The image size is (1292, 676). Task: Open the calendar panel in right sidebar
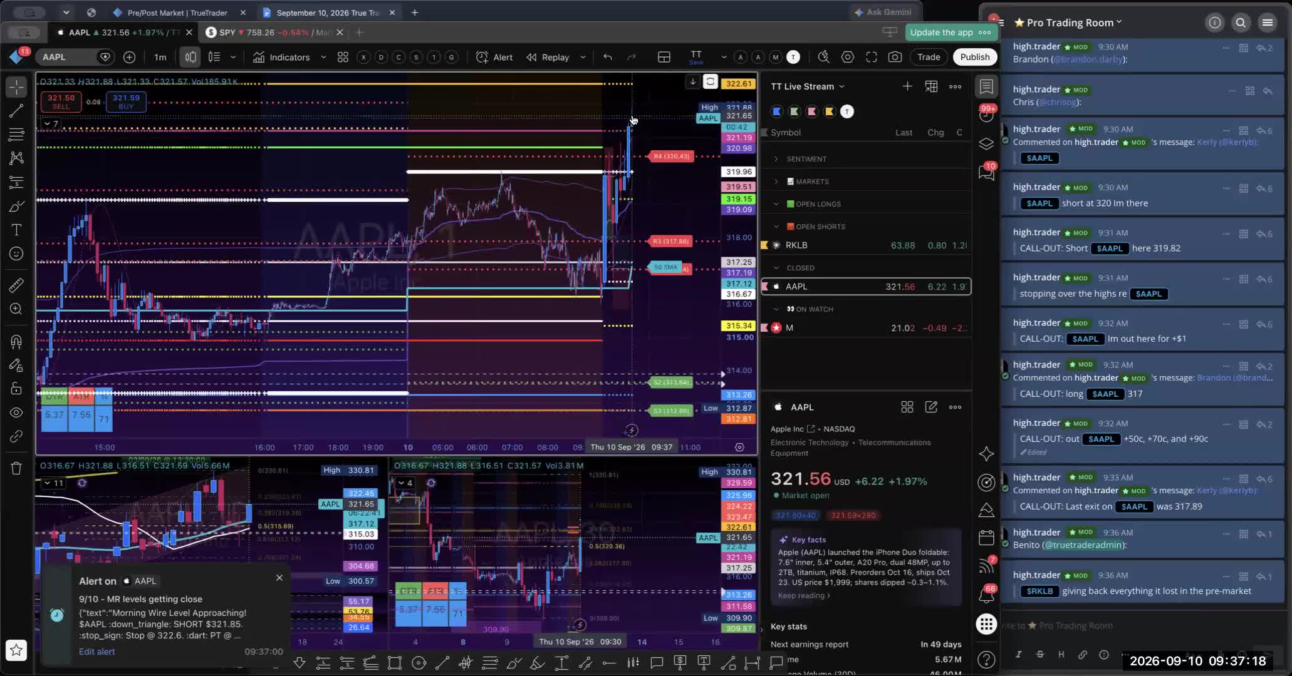986,538
